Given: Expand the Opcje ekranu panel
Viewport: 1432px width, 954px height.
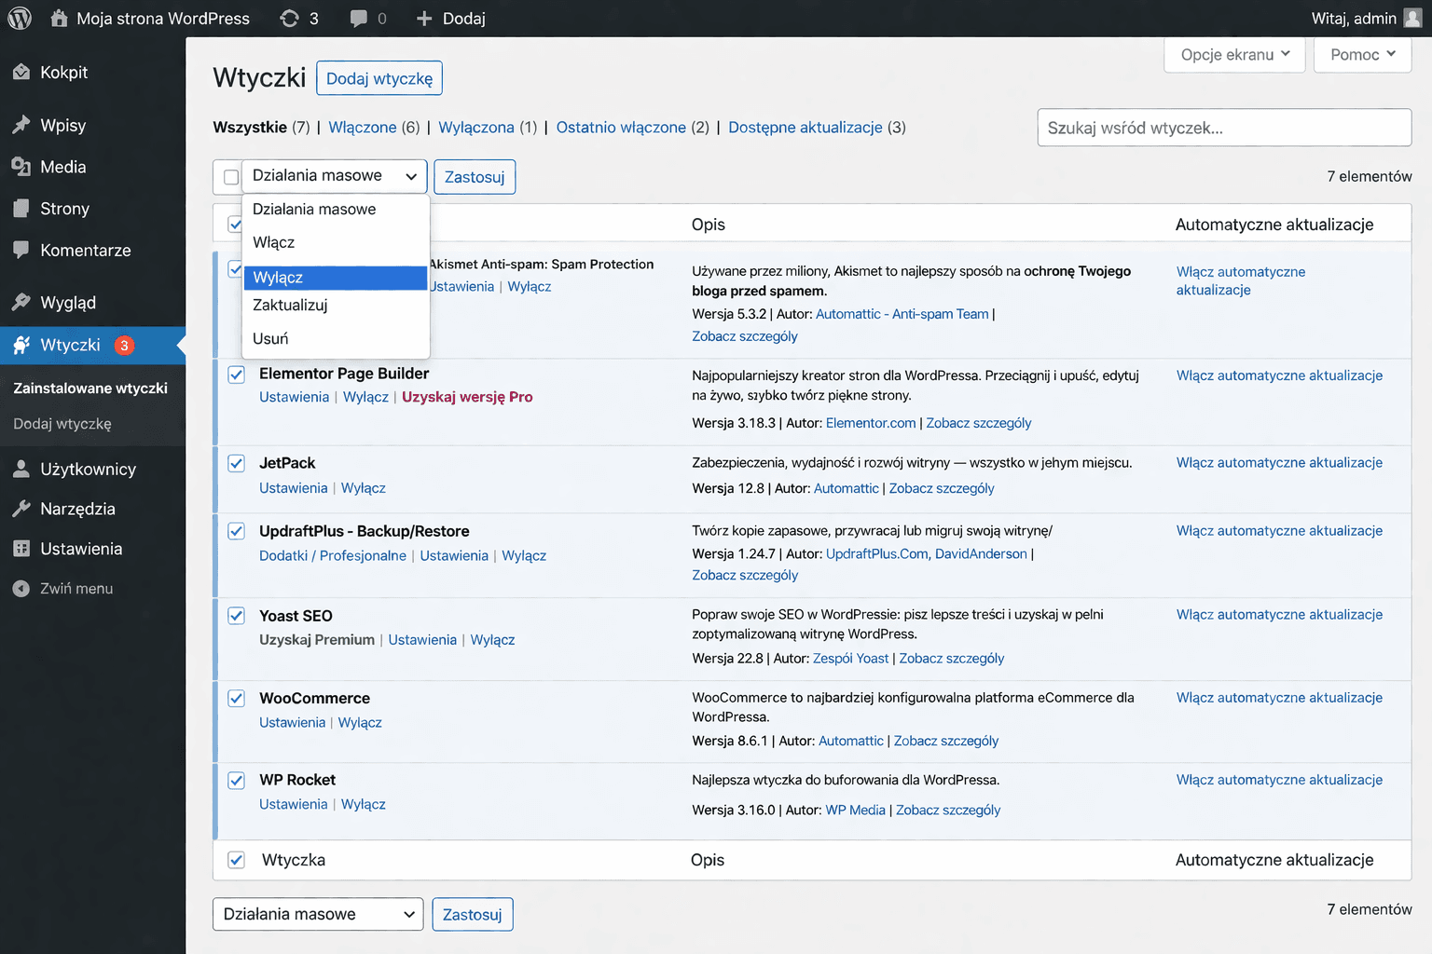Looking at the screenshot, I should tap(1234, 55).
